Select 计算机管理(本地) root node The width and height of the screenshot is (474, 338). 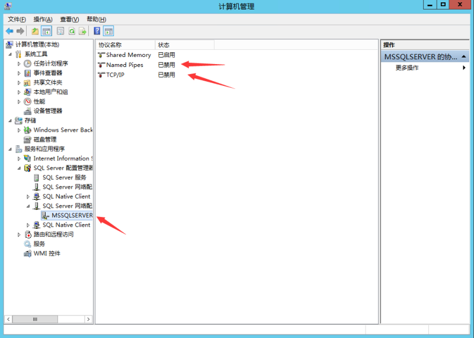(x=37, y=44)
